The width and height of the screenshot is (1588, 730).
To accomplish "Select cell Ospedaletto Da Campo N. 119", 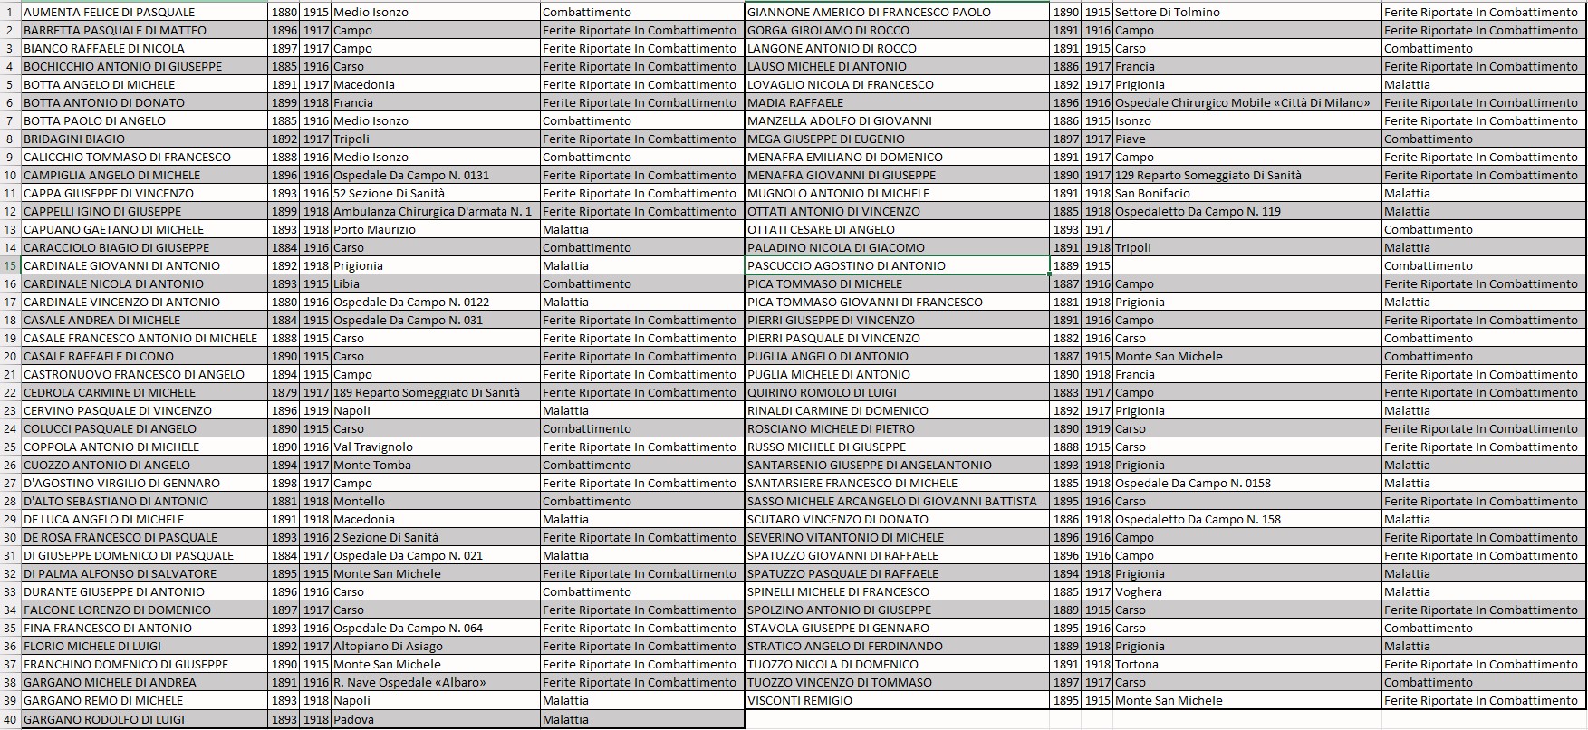I will tap(1247, 211).
